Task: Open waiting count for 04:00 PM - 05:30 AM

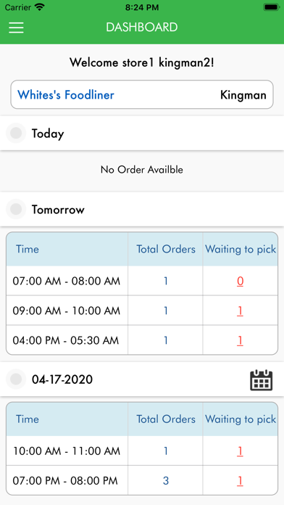Action: [x=241, y=340]
